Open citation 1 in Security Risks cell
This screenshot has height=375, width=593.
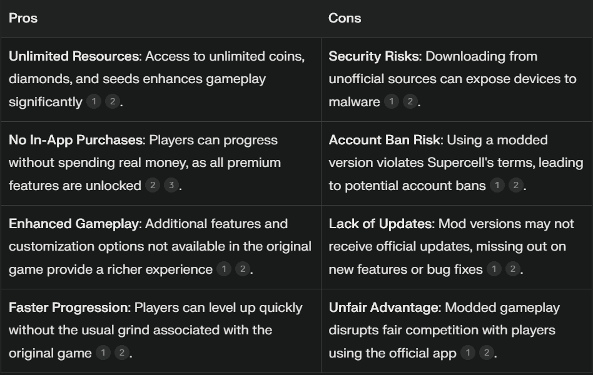coord(392,101)
